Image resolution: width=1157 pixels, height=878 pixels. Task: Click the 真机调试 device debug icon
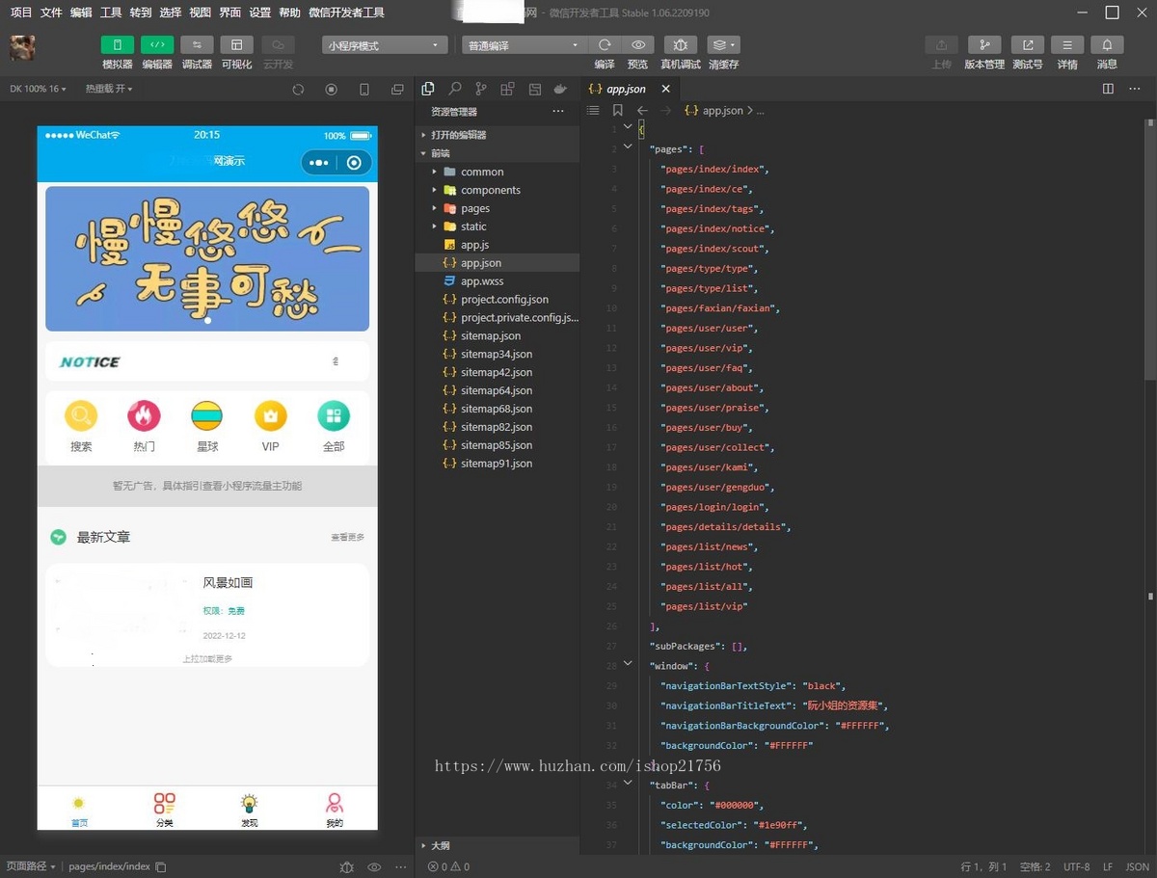681,45
